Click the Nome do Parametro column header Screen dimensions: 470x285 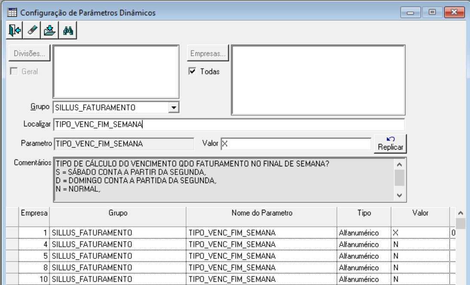tap(262, 216)
